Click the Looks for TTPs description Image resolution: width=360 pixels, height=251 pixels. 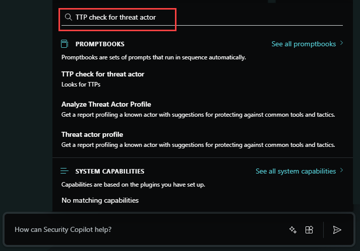point(81,85)
